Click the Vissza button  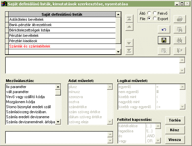point(175,140)
